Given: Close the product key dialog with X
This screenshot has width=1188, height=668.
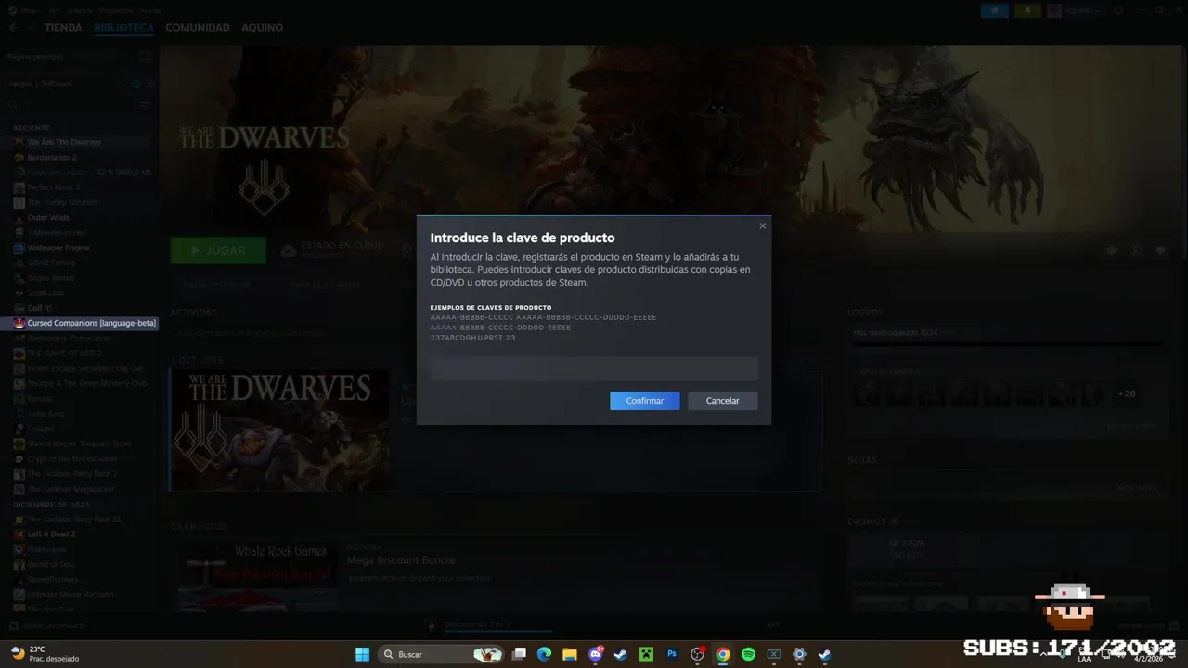Looking at the screenshot, I should 763,225.
